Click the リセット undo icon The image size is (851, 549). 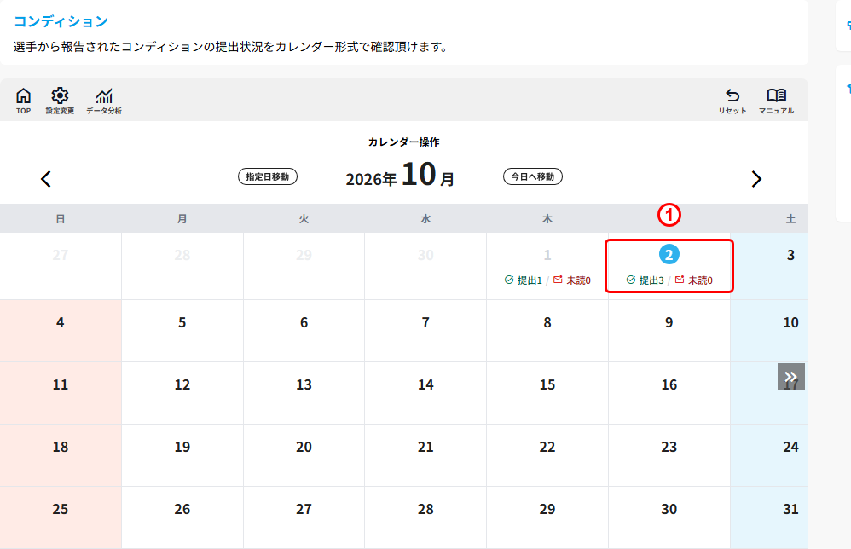click(x=732, y=101)
